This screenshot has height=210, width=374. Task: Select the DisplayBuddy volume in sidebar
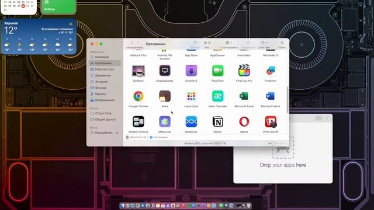[x=105, y=132]
